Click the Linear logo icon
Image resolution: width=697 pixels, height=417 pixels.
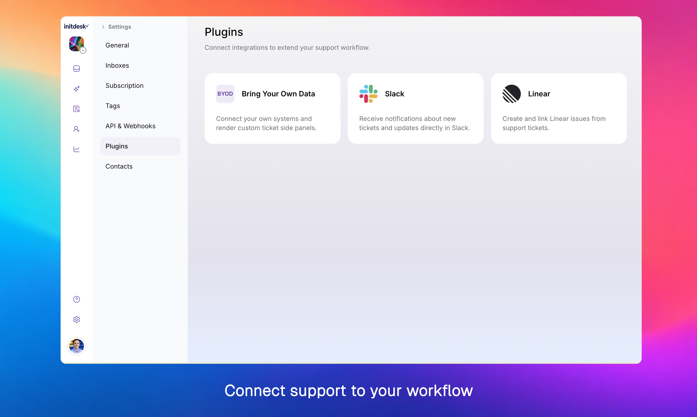tap(511, 94)
